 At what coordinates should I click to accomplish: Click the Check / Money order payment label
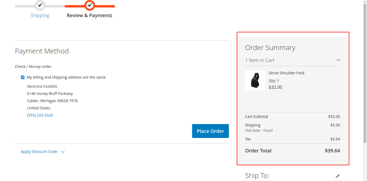[x=33, y=67]
